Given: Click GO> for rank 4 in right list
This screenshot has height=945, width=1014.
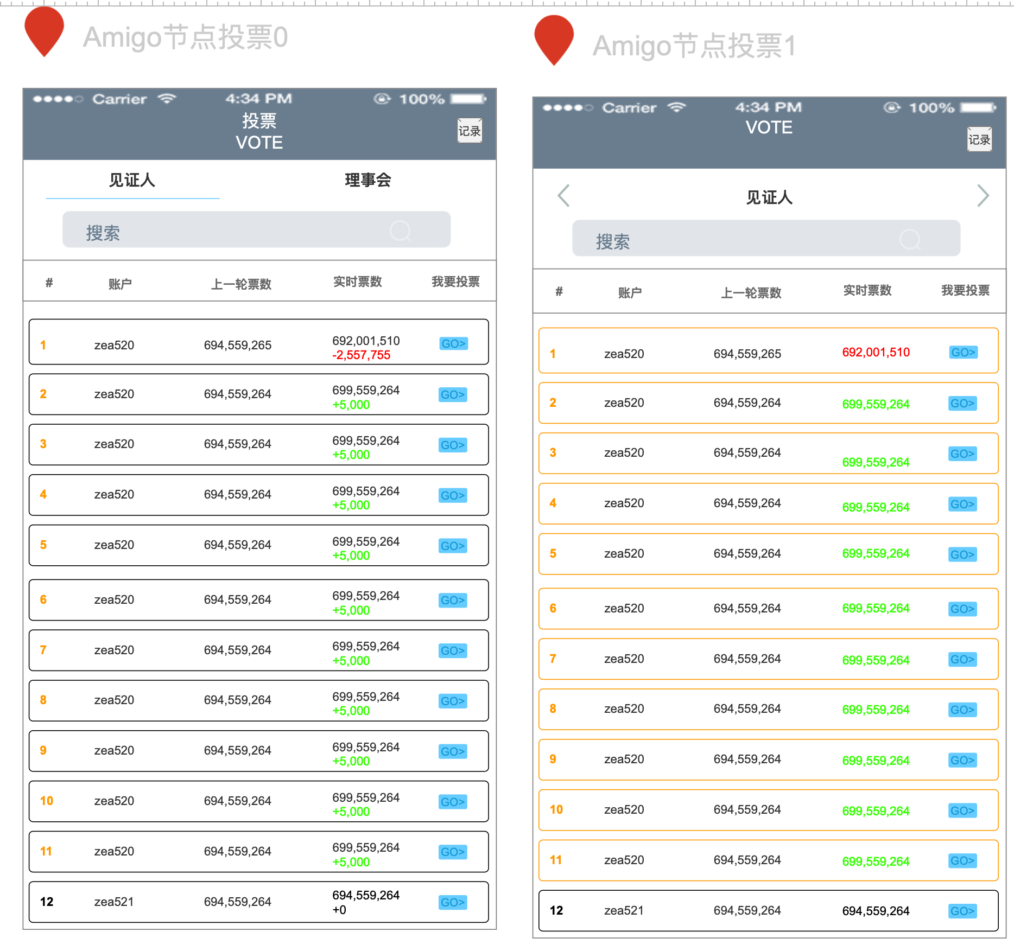Looking at the screenshot, I should coord(962,504).
